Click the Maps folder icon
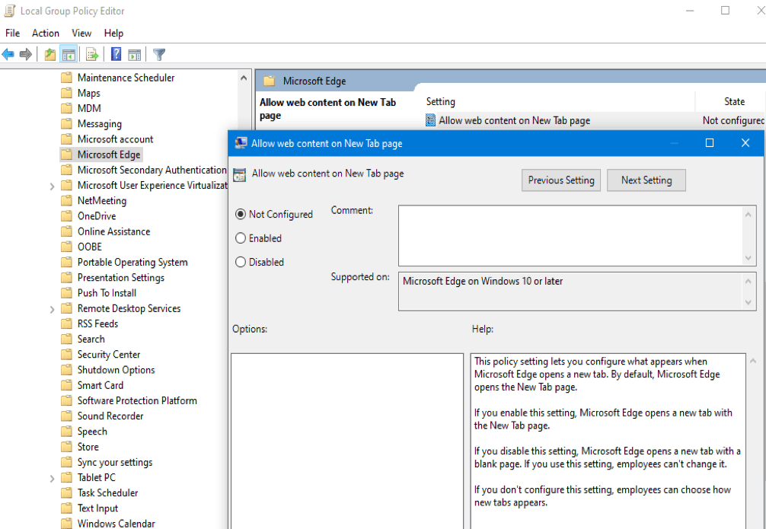Screen dimensions: 766x529 [66, 93]
